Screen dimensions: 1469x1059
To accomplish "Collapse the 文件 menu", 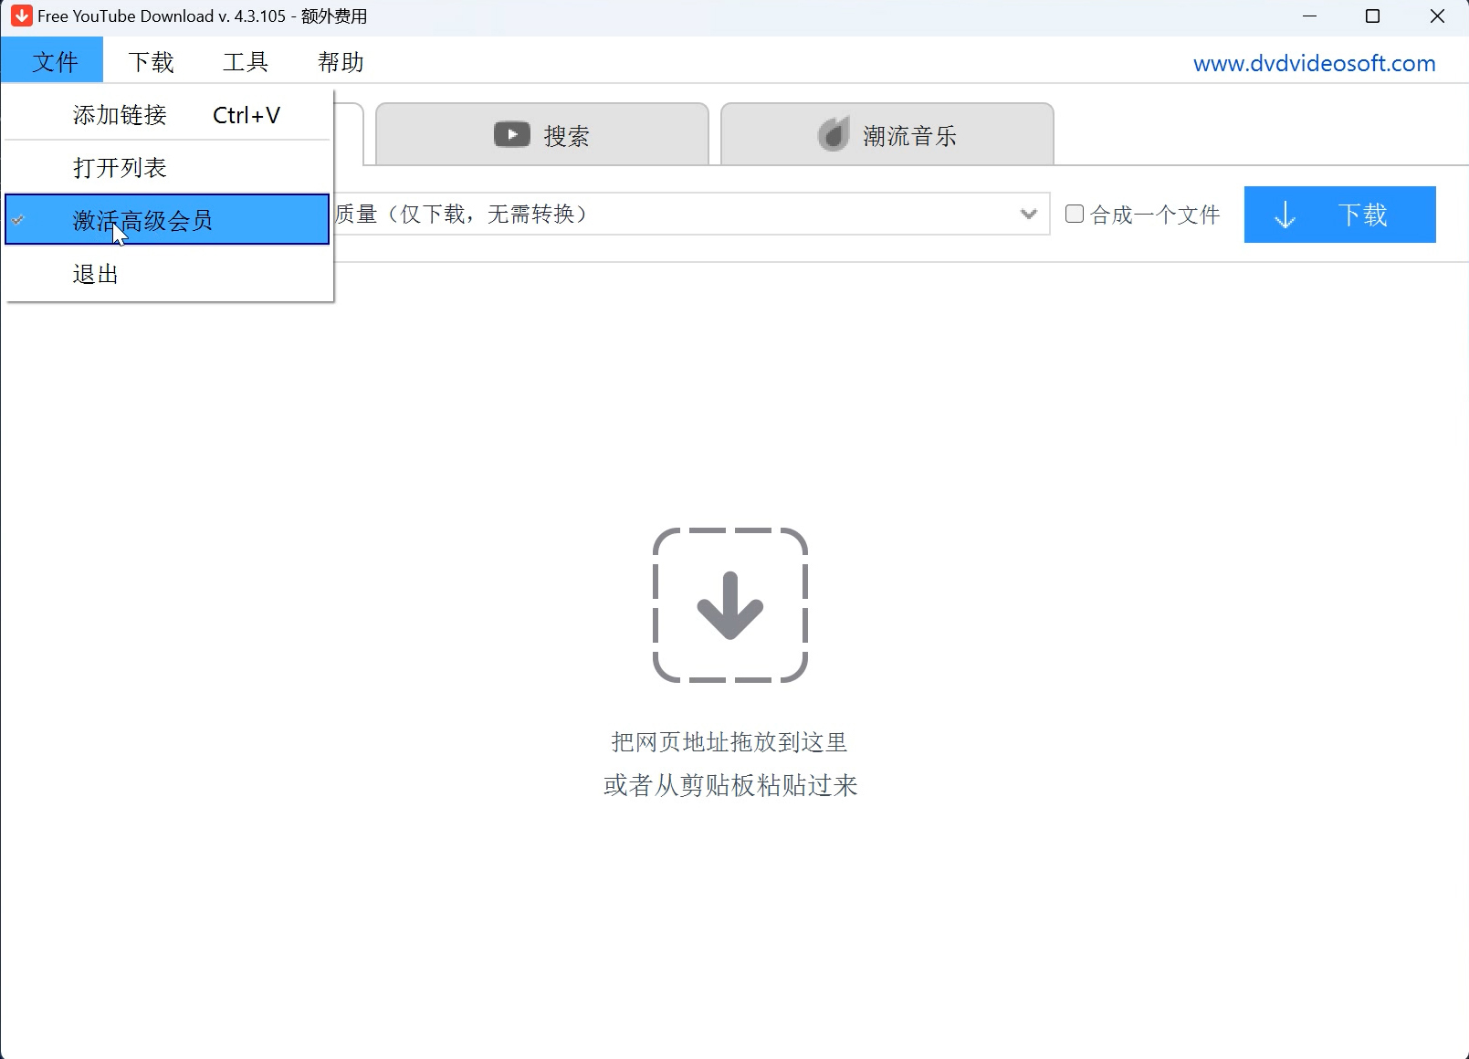I will (54, 62).
